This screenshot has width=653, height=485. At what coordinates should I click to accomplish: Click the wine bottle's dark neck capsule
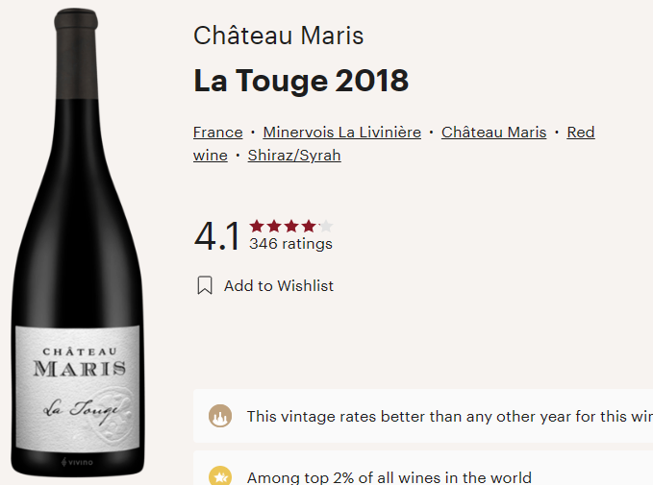coord(77,54)
